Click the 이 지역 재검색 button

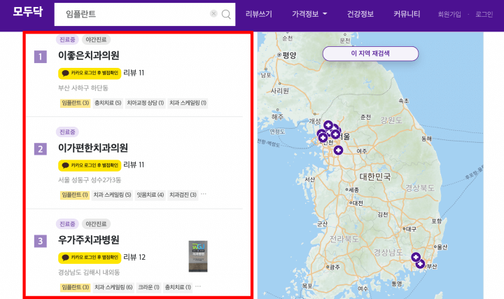(370, 53)
